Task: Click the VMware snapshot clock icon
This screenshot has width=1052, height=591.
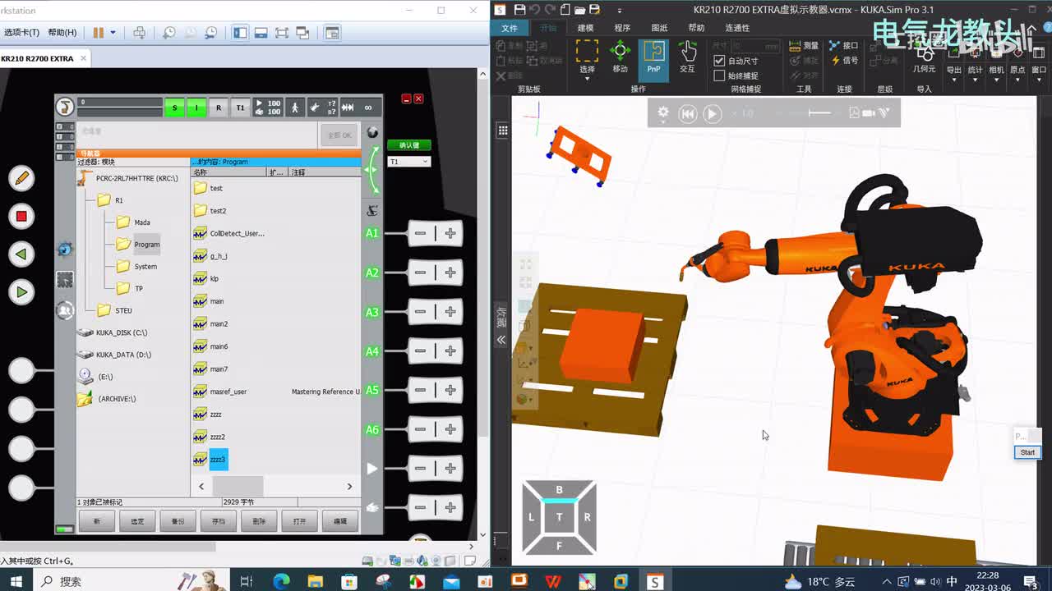Action: (x=168, y=33)
